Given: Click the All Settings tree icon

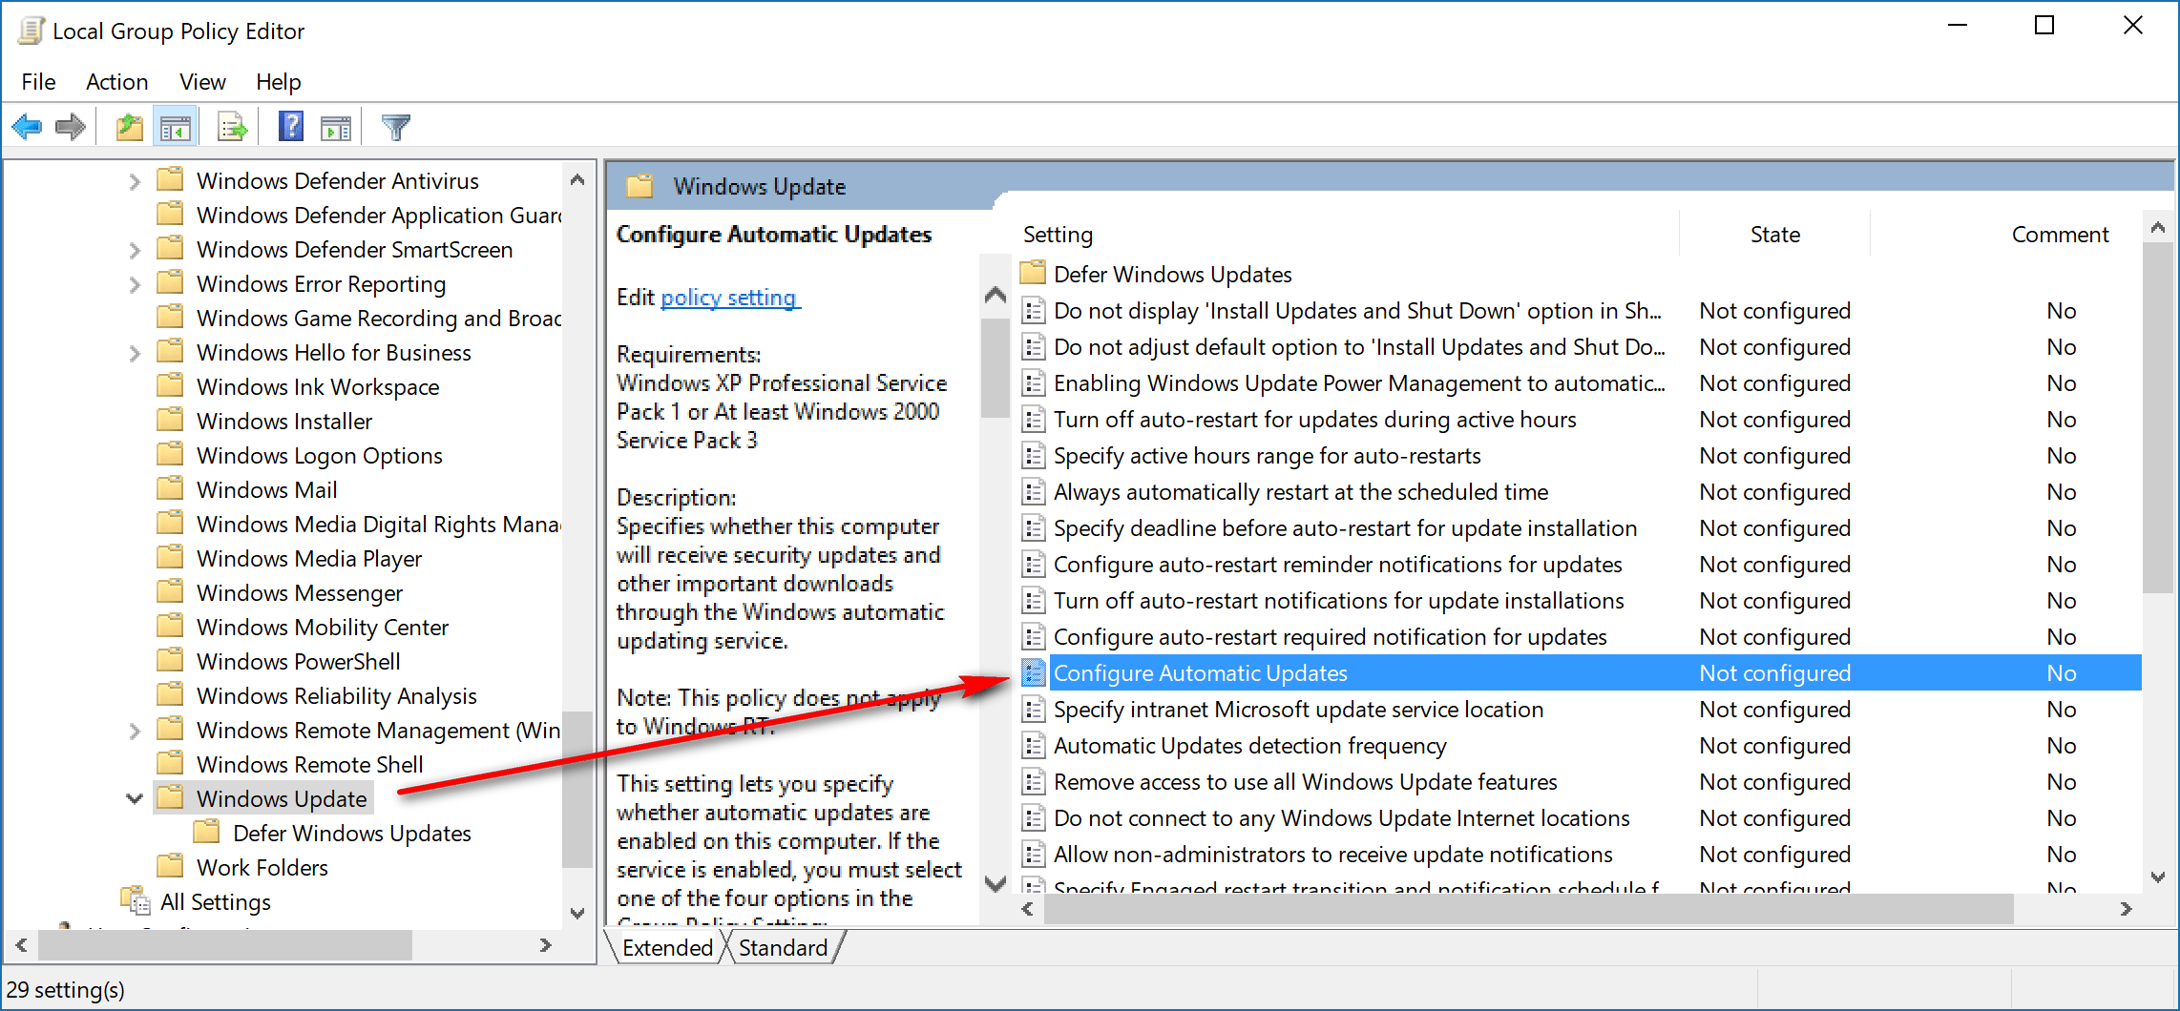Looking at the screenshot, I should [136, 900].
